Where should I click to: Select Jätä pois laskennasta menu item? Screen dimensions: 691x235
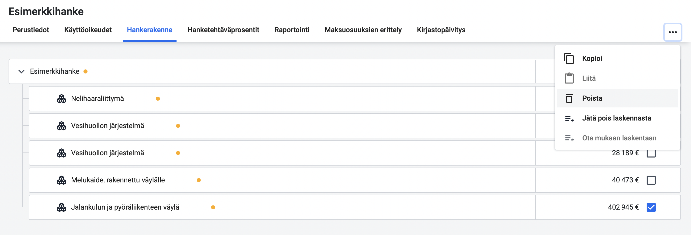[618, 118]
